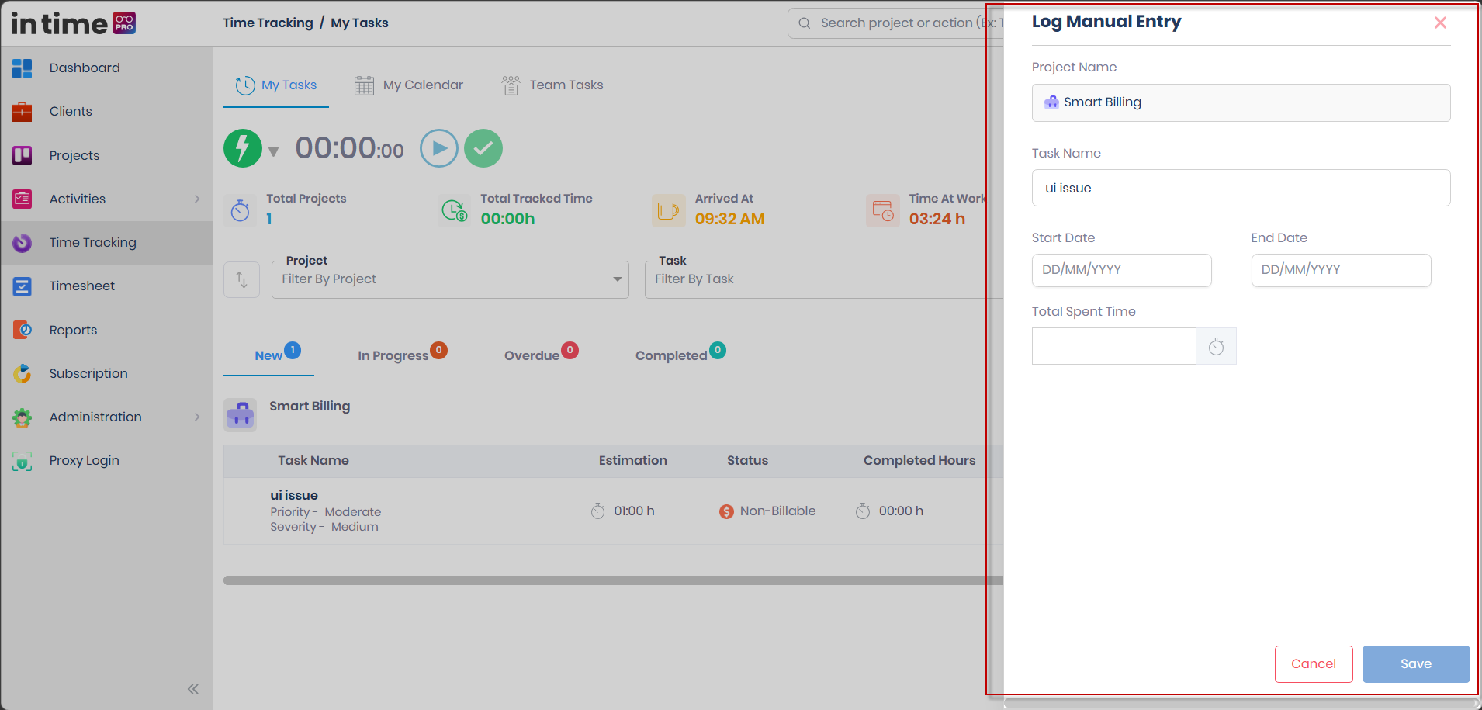
Task: Click the Arrived At coffee cup icon
Action: pyautogui.click(x=669, y=210)
